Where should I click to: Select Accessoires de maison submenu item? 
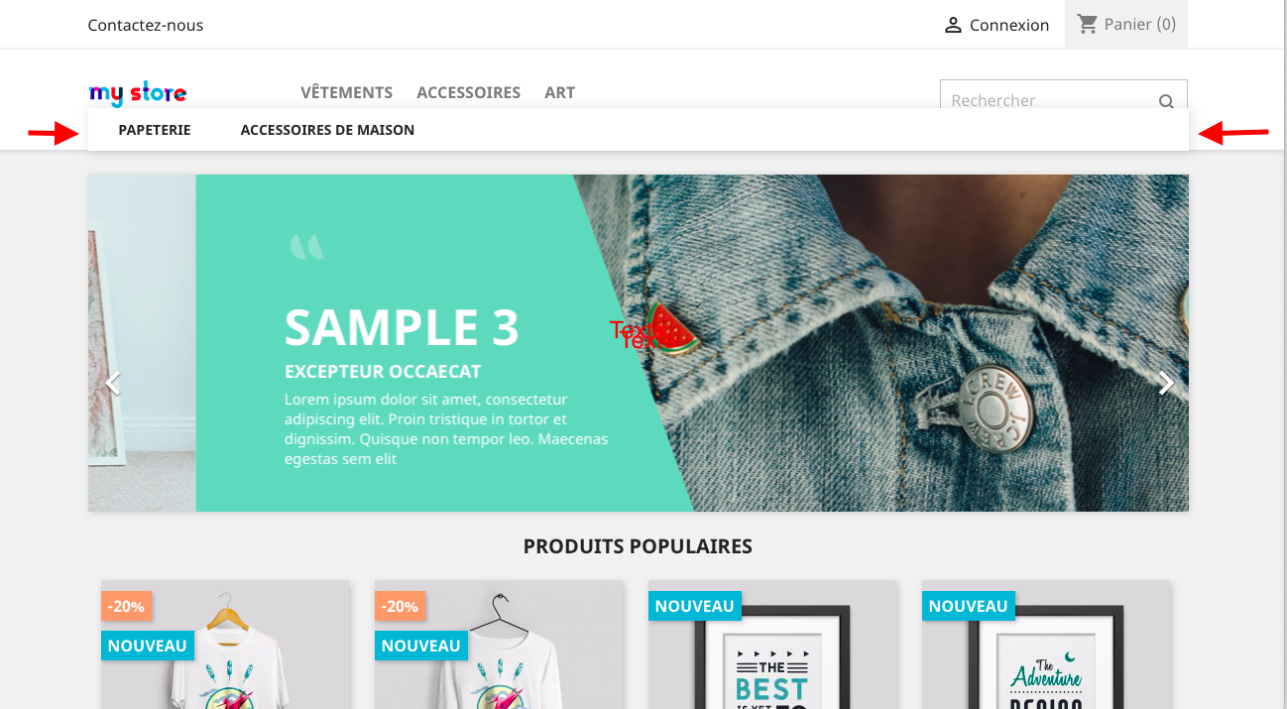point(327,130)
